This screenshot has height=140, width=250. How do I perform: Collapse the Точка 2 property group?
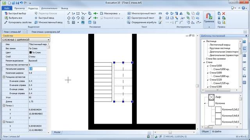click(x=4, y=122)
